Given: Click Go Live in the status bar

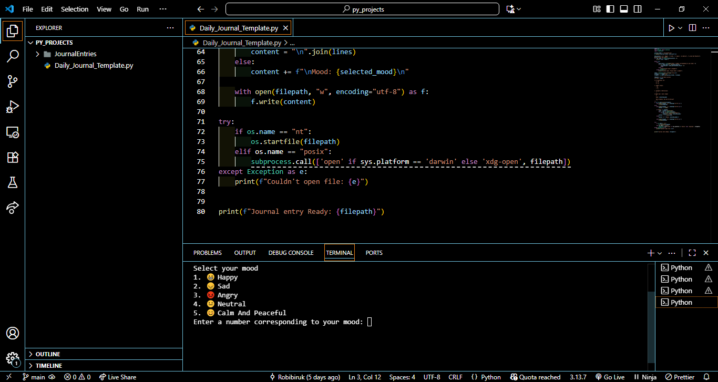Looking at the screenshot, I should pos(610,377).
